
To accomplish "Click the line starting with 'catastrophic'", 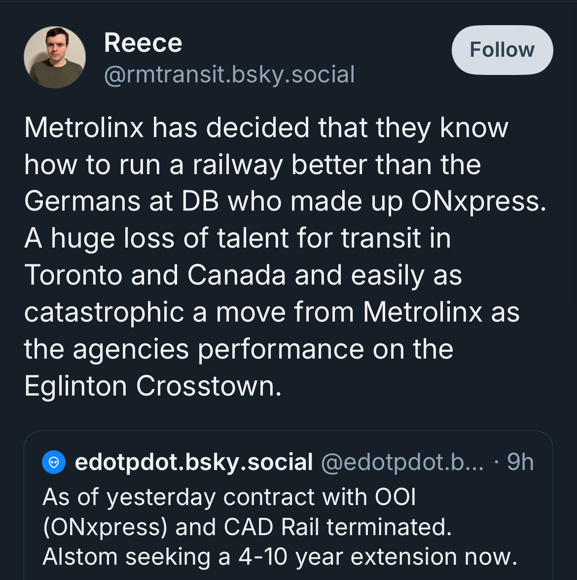I will 272,312.
